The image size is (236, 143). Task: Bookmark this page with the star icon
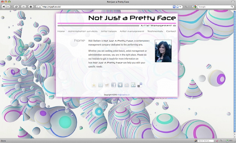point(178,7)
